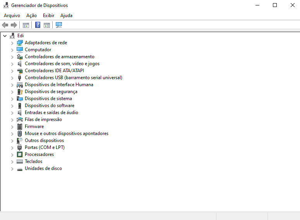Select the Teclados label
300x220 pixels.
33,161
